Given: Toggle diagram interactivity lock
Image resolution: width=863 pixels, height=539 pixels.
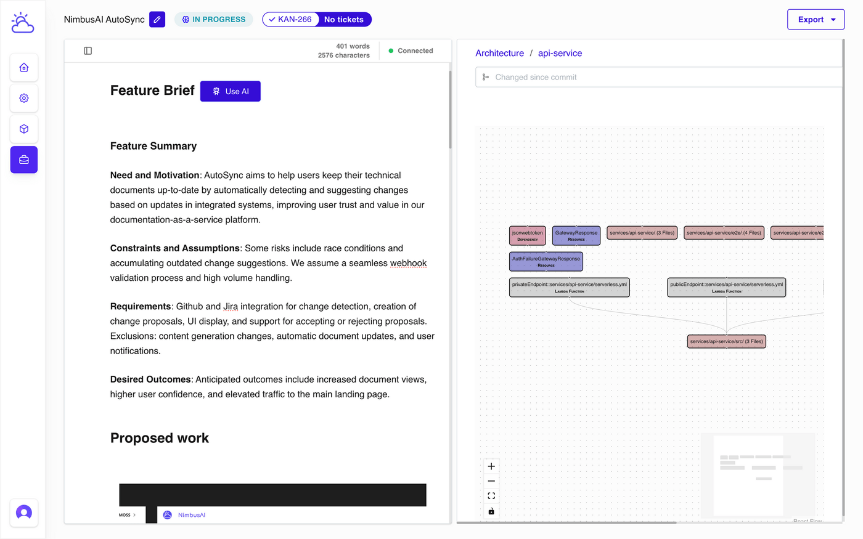Looking at the screenshot, I should pos(491,511).
